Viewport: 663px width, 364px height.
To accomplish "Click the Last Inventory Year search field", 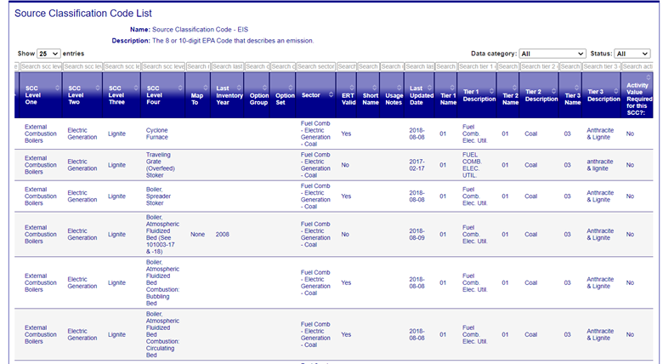I will point(228,66).
